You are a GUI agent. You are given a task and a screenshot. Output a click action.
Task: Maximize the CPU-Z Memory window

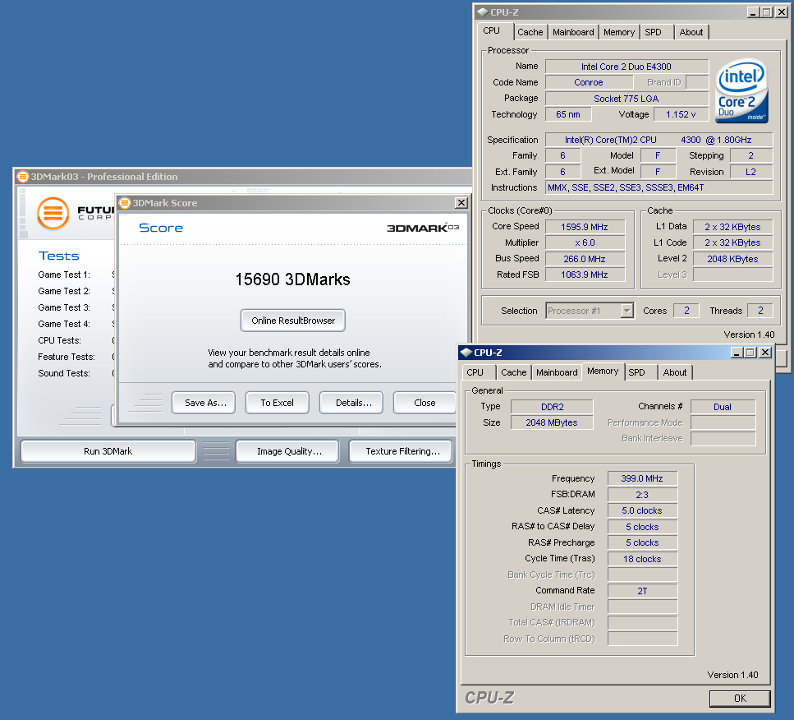(751, 353)
